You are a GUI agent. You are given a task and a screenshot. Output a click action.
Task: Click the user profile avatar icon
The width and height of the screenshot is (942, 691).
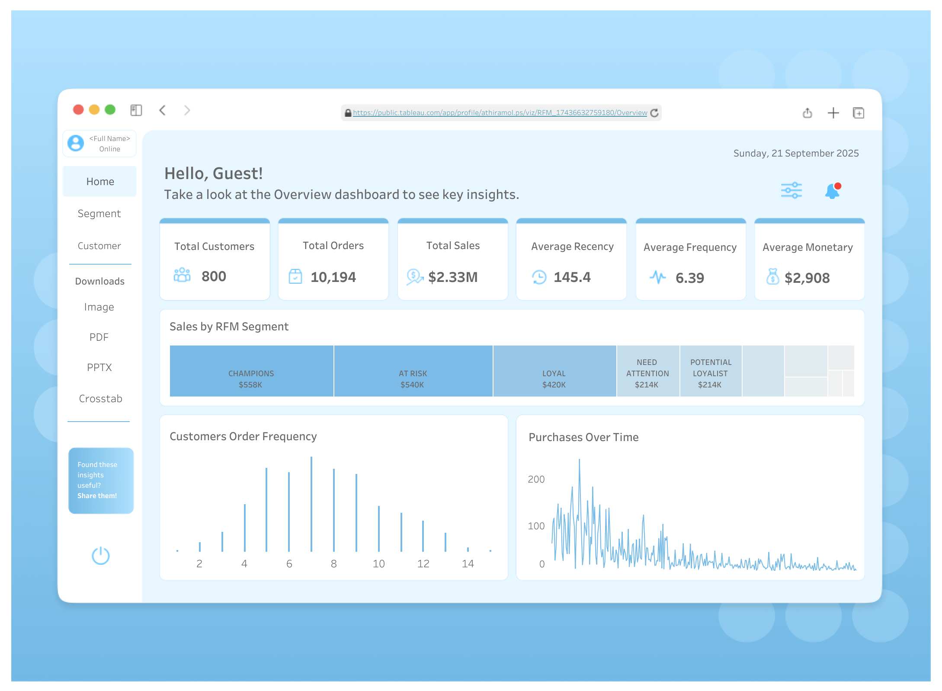click(x=76, y=143)
